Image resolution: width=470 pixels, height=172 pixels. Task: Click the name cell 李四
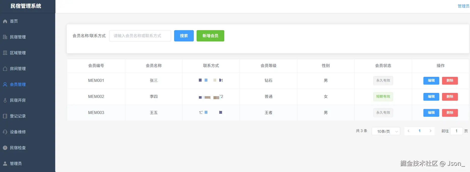point(154,97)
